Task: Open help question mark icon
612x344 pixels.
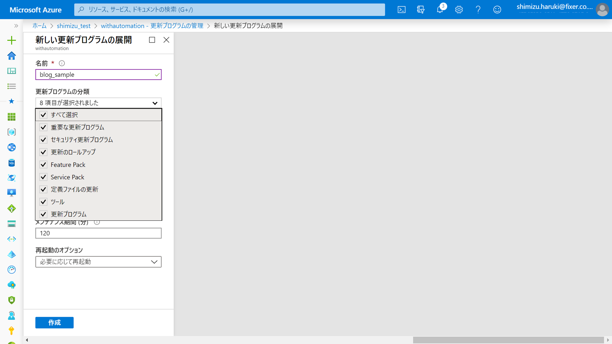Action: tap(478, 10)
